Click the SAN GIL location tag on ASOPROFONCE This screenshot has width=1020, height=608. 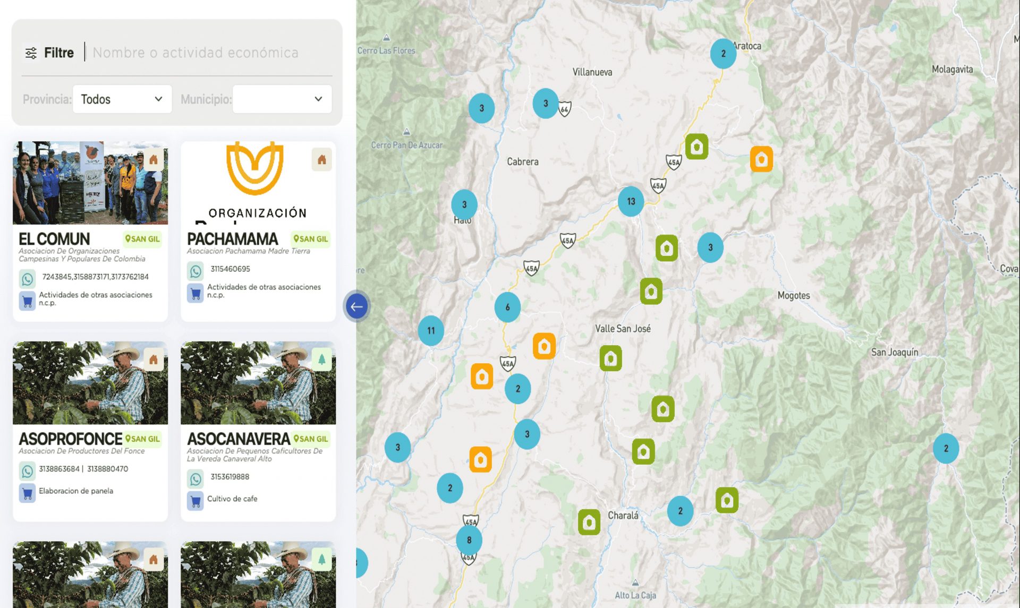click(x=142, y=439)
